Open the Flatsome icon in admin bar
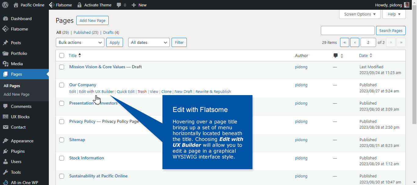This screenshot has width=417, height=185. (52, 5)
